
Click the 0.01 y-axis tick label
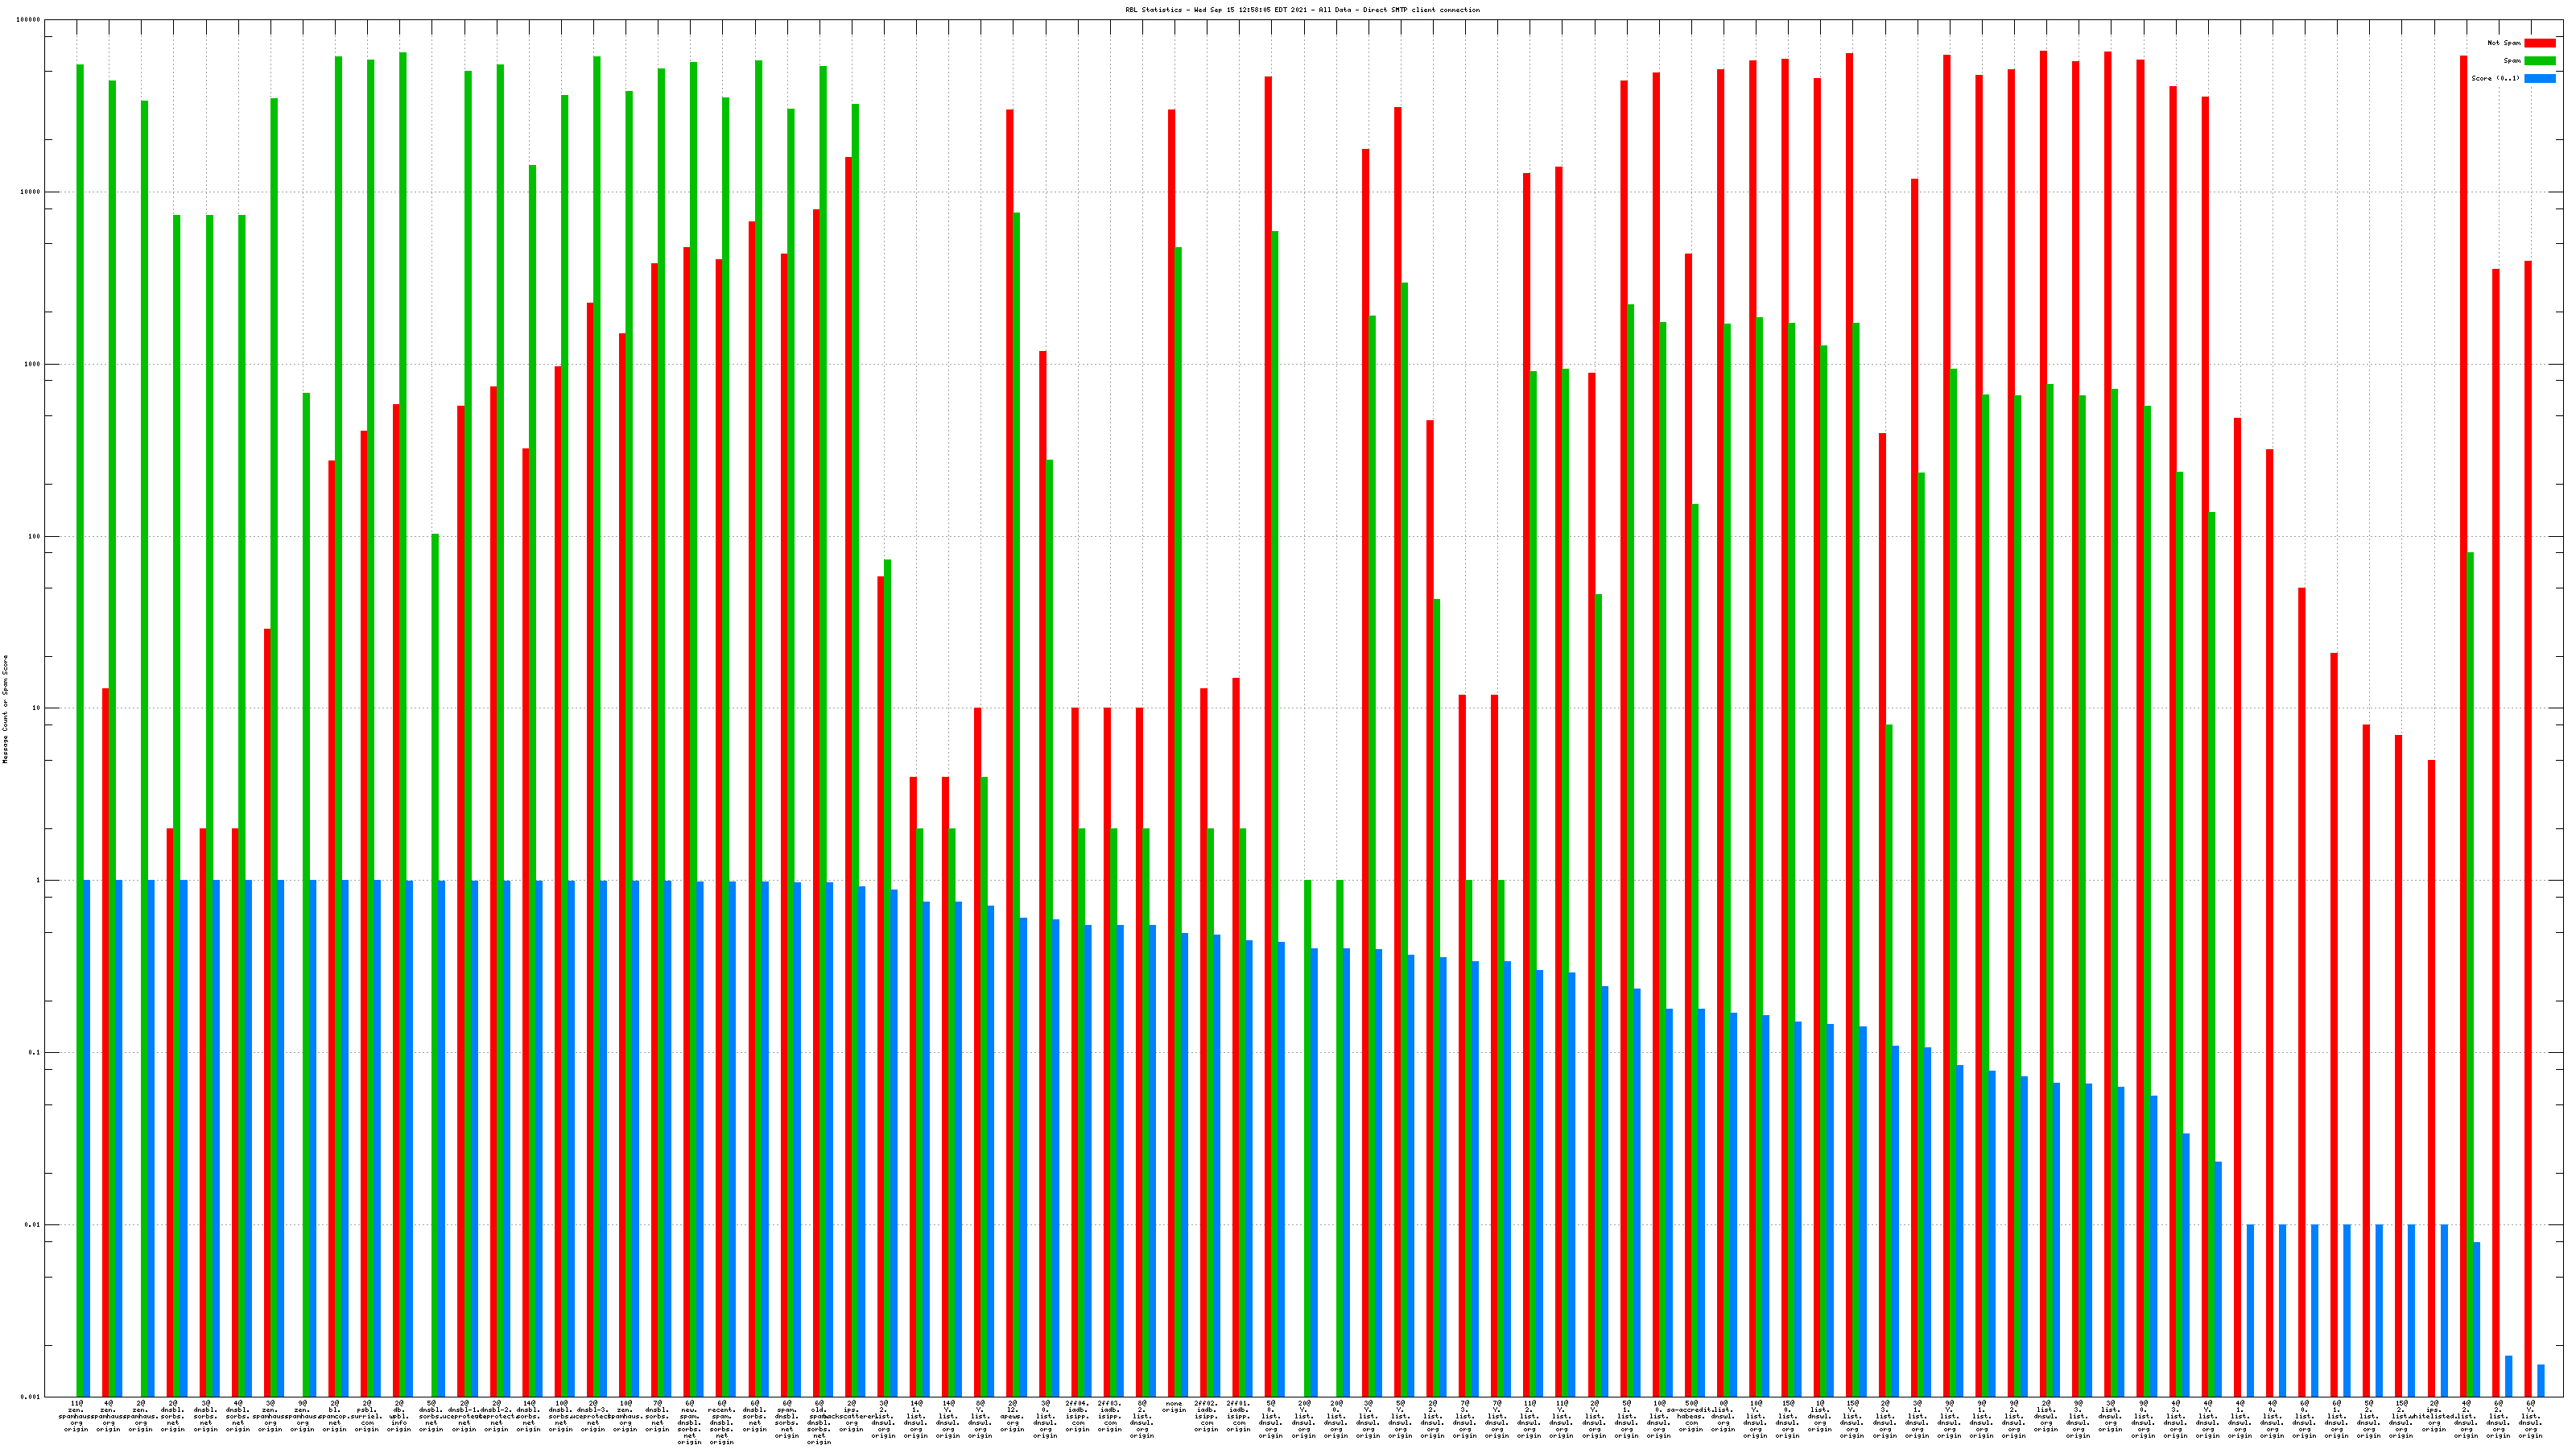33,1225
